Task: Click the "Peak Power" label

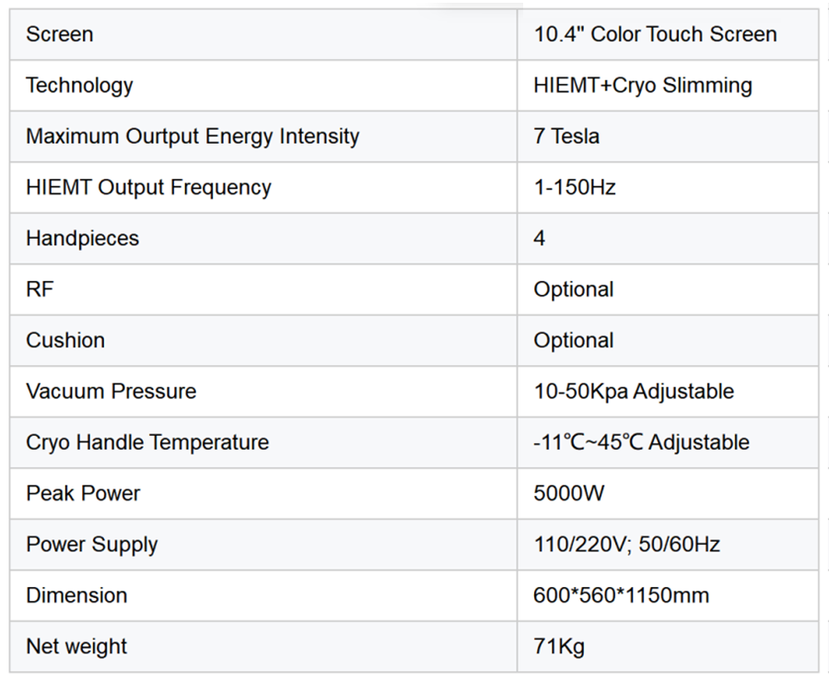Action: point(83,493)
